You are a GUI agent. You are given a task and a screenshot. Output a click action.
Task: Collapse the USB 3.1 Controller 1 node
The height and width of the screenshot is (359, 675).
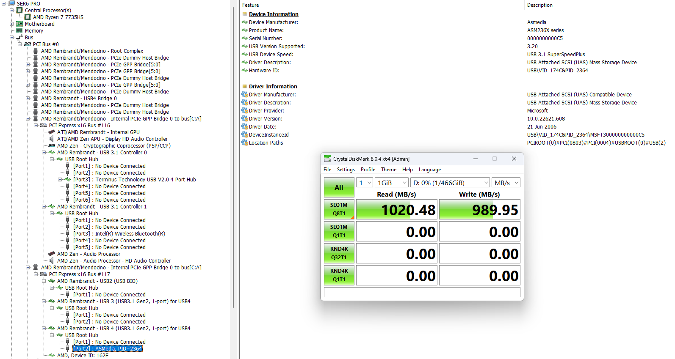(x=44, y=206)
